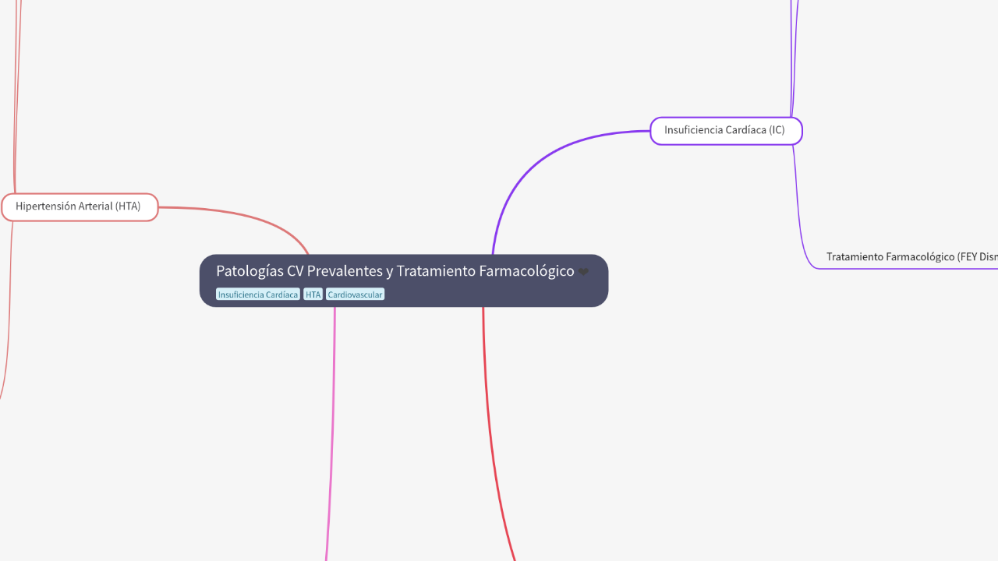The image size is (998, 561).
Task: Select the 'Insuficiencia Cardíaca (IC)' node
Action: [x=725, y=130]
